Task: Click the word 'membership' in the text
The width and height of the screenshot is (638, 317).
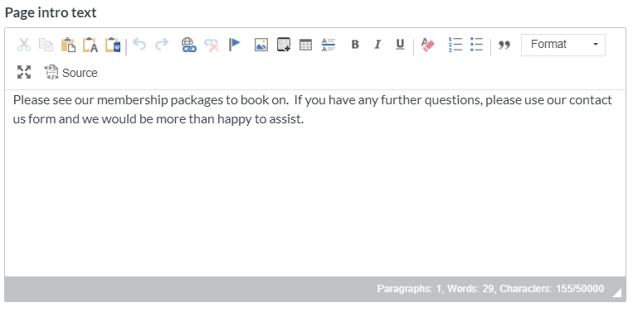Action: 132,100
